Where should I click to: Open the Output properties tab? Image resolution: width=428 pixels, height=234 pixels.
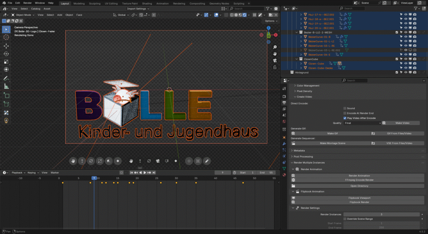point(284,103)
